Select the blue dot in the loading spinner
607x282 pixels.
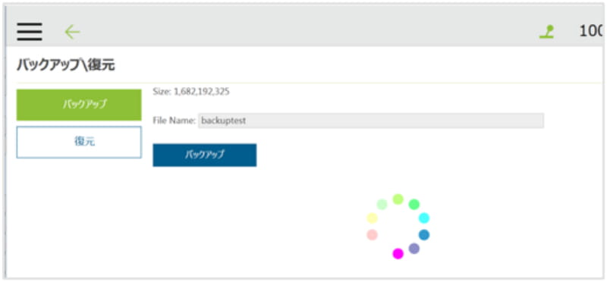(x=424, y=235)
